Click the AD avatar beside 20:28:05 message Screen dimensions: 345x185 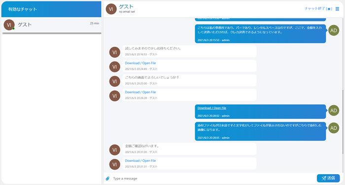tap(334, 128)
